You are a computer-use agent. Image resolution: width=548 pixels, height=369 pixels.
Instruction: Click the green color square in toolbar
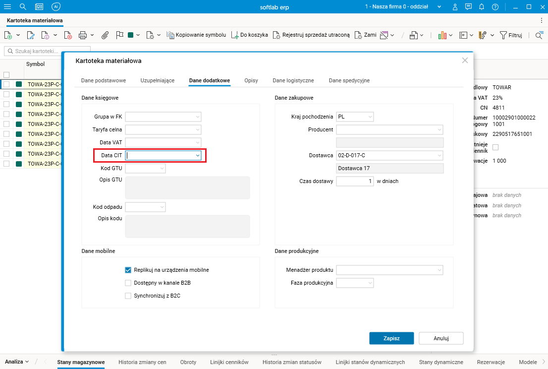click(x=131, y=35)
